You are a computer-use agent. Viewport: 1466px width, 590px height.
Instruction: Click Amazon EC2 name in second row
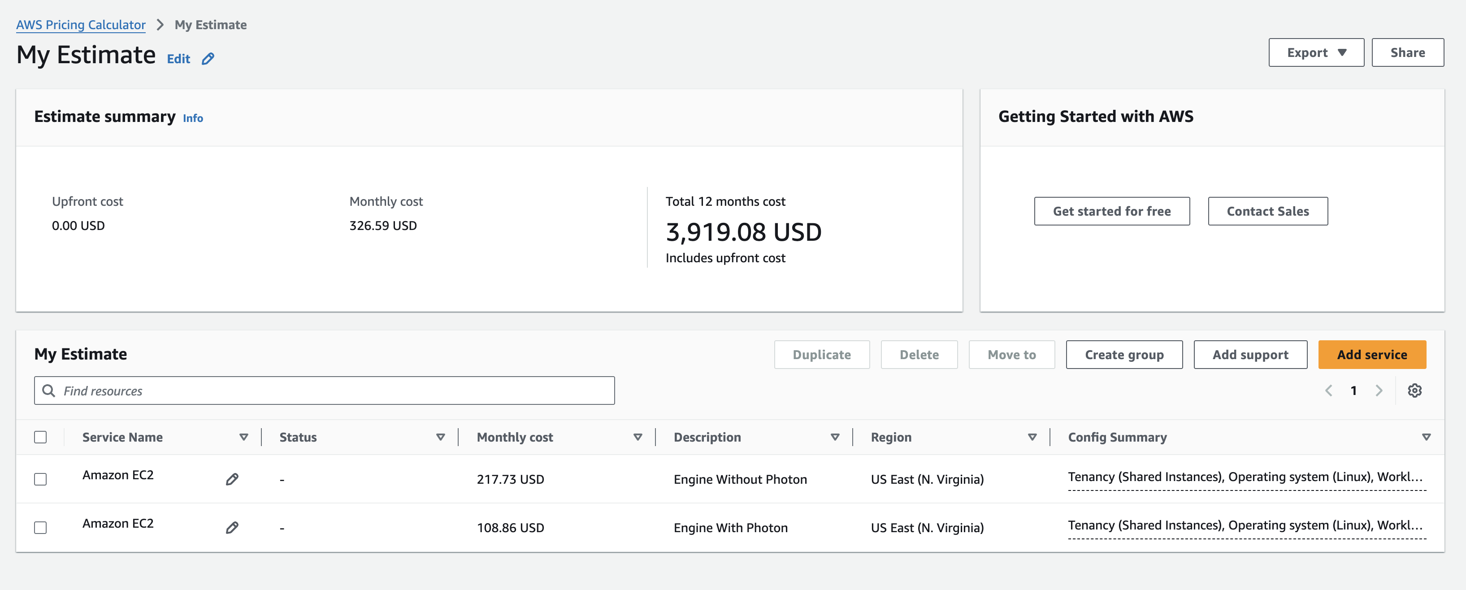point(118,524)
